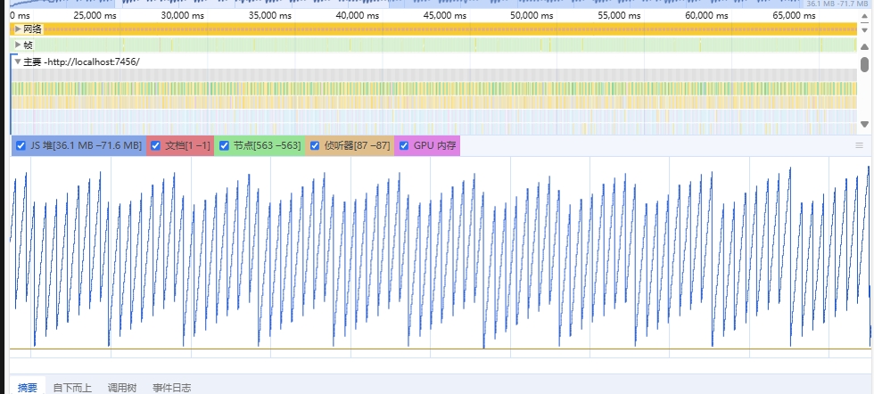
Task: Click the scrollbar down arrow in flame chart
Action: tap(864, 124)
